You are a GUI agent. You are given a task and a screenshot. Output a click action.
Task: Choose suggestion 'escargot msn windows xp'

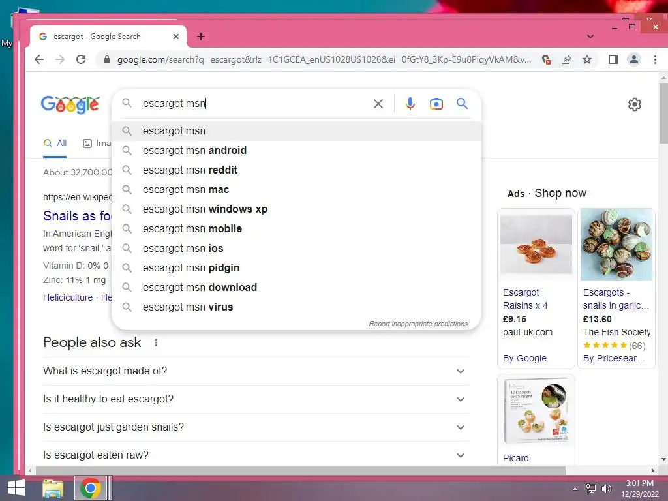[x=297, y=209]
